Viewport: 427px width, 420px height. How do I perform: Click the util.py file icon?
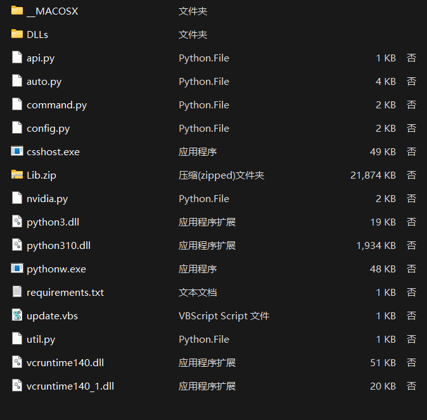click(x=17, y=338)
